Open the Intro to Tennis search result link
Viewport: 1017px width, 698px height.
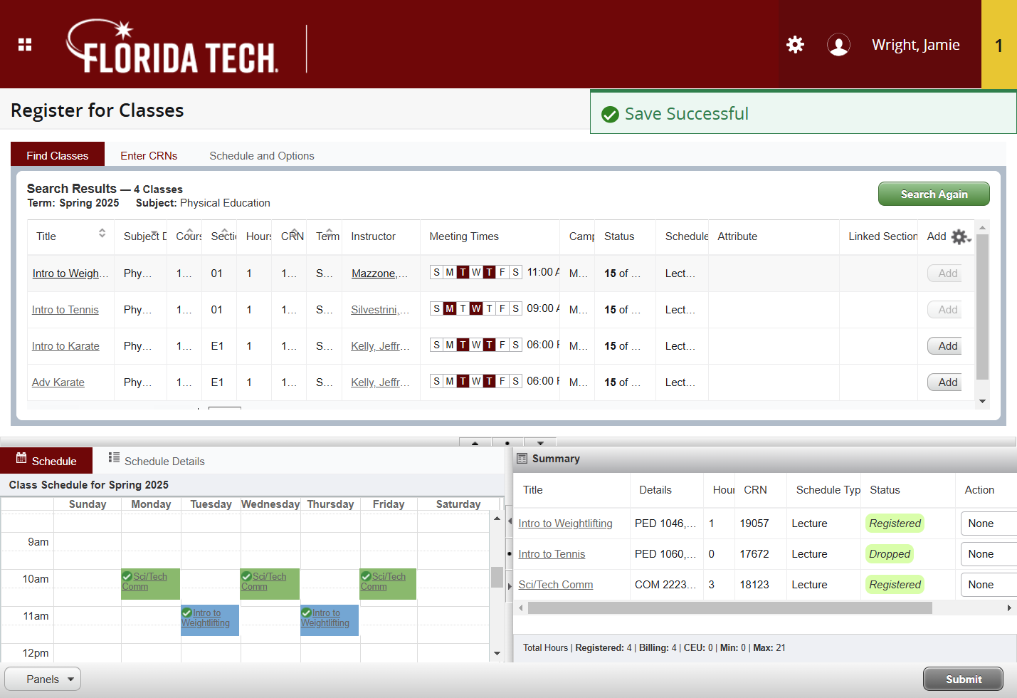65,310
